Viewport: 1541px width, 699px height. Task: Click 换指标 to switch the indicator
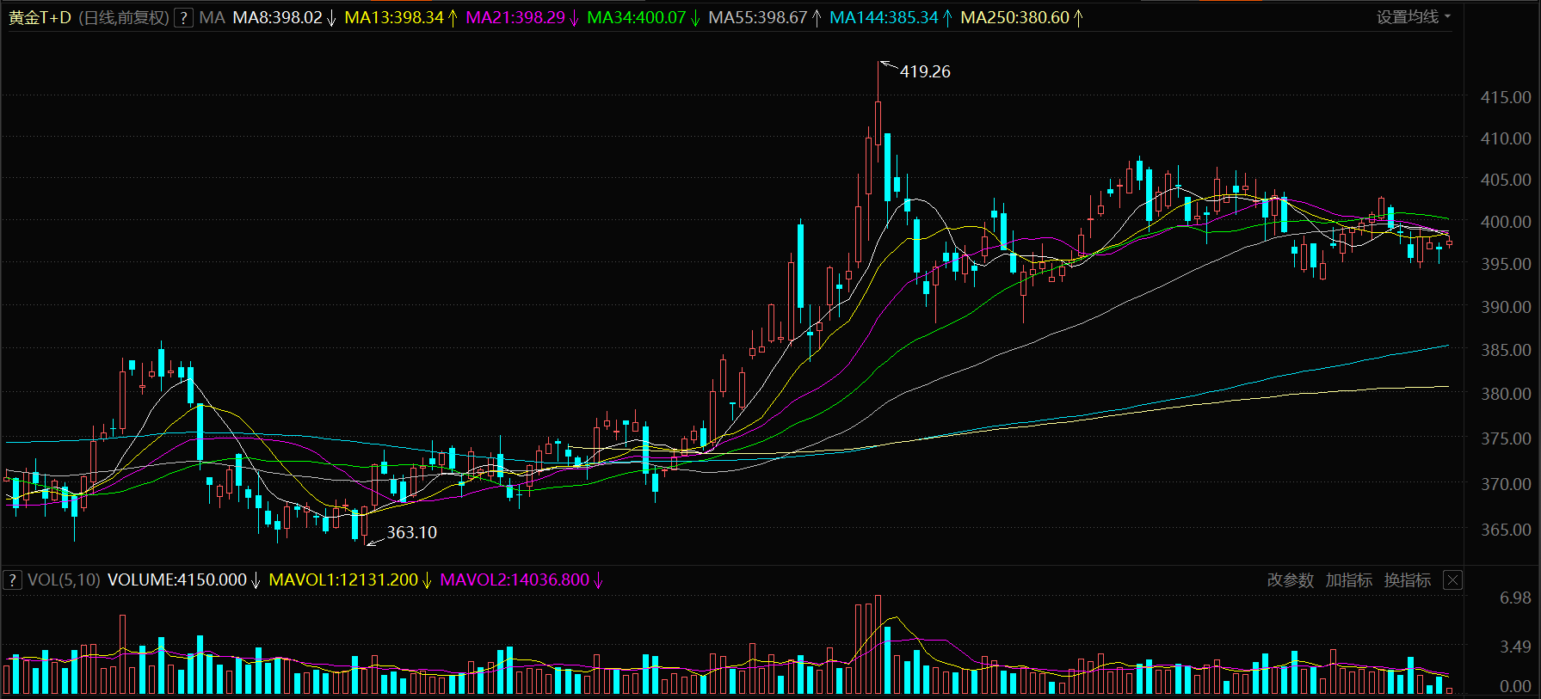coord(1407,580)
